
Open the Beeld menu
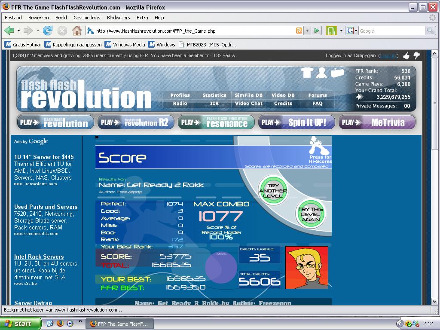(61, 18)
